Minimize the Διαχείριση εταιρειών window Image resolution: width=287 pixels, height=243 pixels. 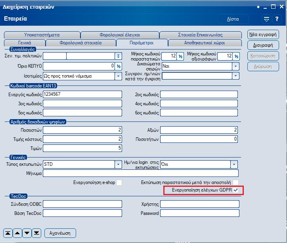click(265, 7)
